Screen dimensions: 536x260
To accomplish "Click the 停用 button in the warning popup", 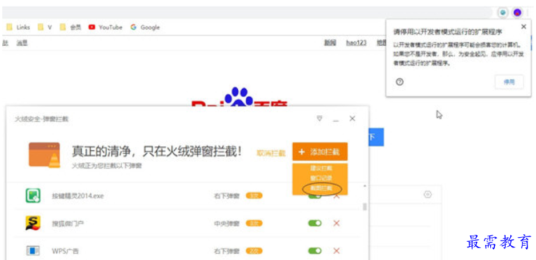I will 509,82.
